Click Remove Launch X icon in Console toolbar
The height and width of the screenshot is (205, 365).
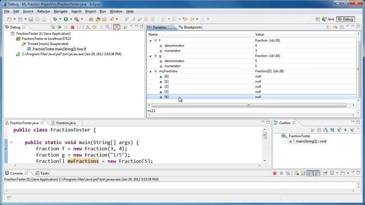(x=281, y=173)
